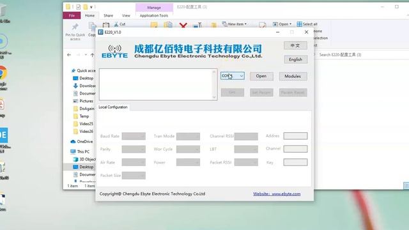
Task: Click the Key input field
Action: click(x=295, y=162)
